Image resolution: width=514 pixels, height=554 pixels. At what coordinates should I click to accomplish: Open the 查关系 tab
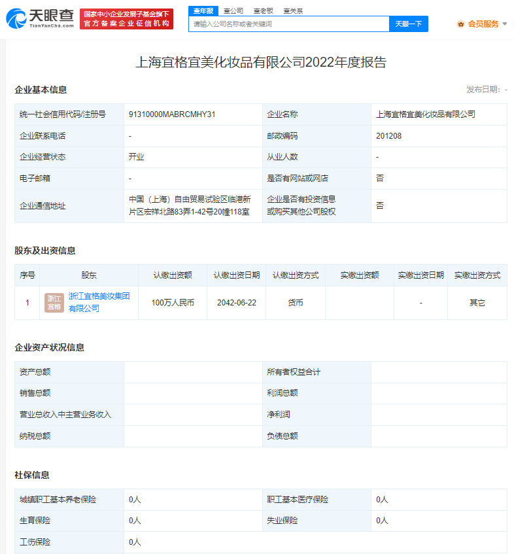(293, 10)
